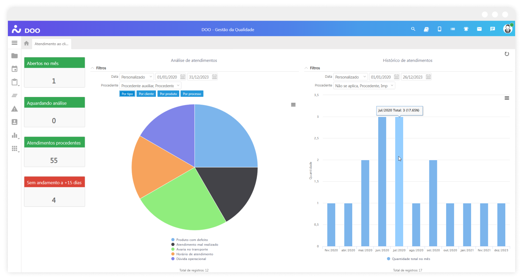Open calendar picker for 26/12/2023 date

coord(428,77)
